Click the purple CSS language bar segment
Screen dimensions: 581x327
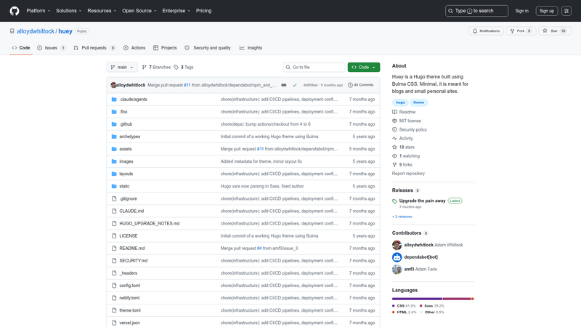(417, 299)
